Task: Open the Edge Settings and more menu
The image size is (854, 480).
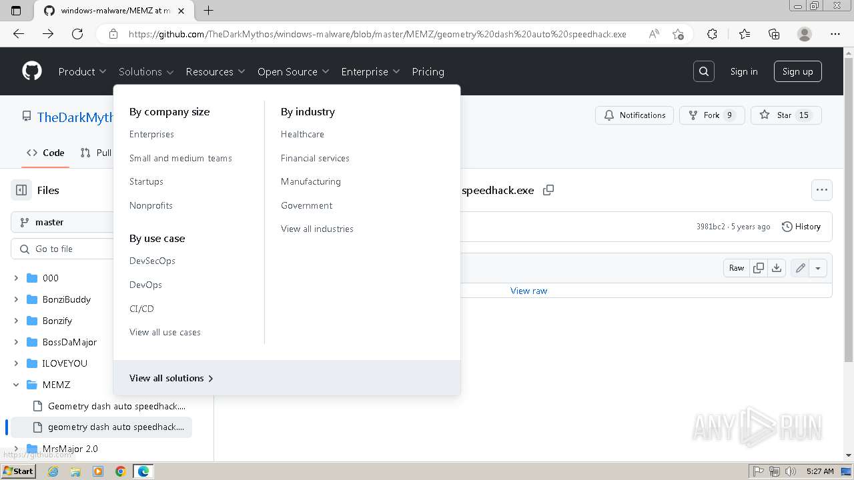Action: [835, 34]
